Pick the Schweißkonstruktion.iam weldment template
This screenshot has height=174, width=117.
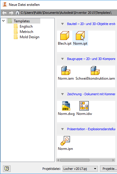[95, 73]
